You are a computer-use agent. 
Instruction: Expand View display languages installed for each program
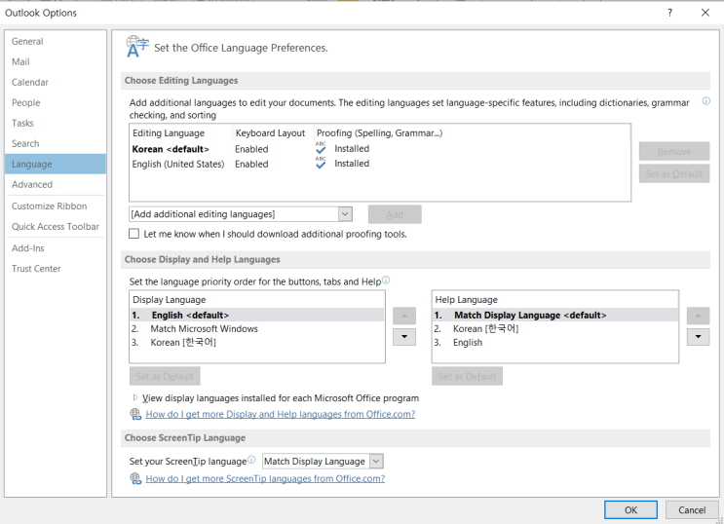[135, 397]
